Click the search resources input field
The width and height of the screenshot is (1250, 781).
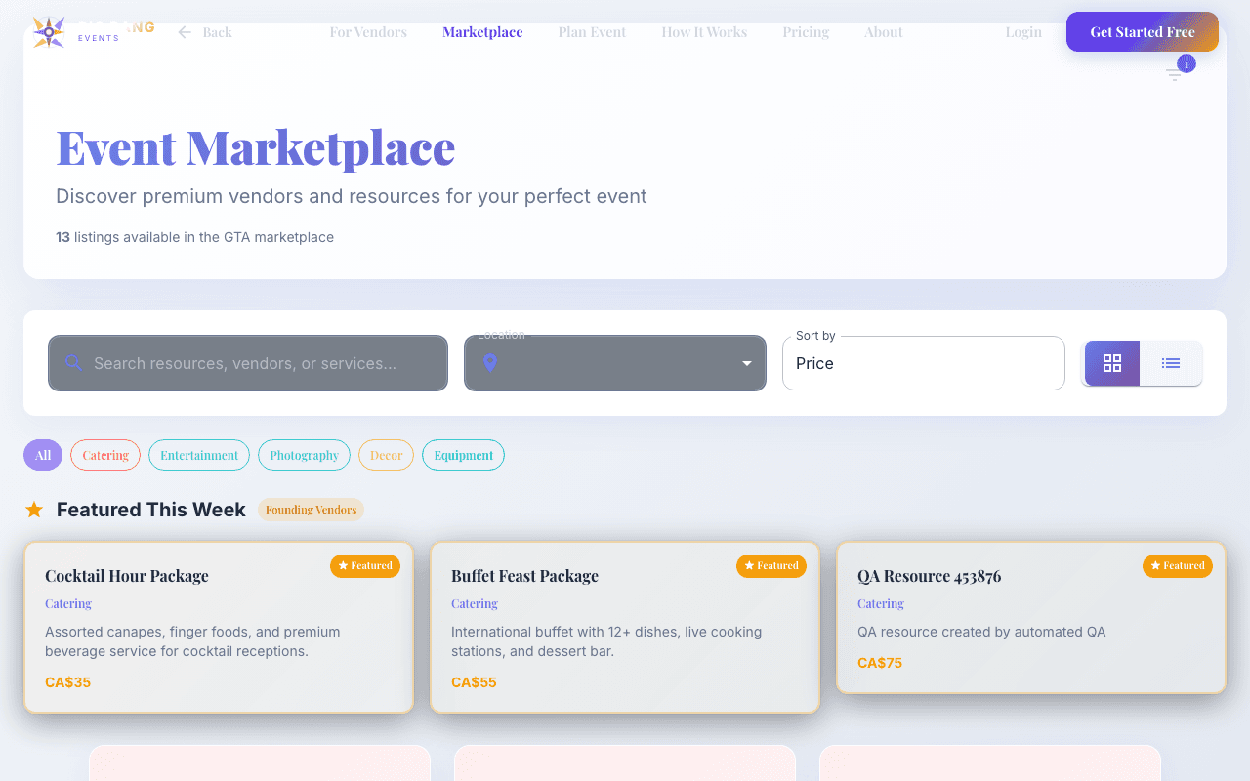point(247,362)
